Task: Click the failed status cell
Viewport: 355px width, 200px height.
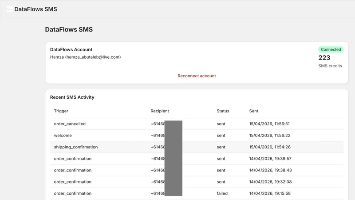Action: point(222,193)
